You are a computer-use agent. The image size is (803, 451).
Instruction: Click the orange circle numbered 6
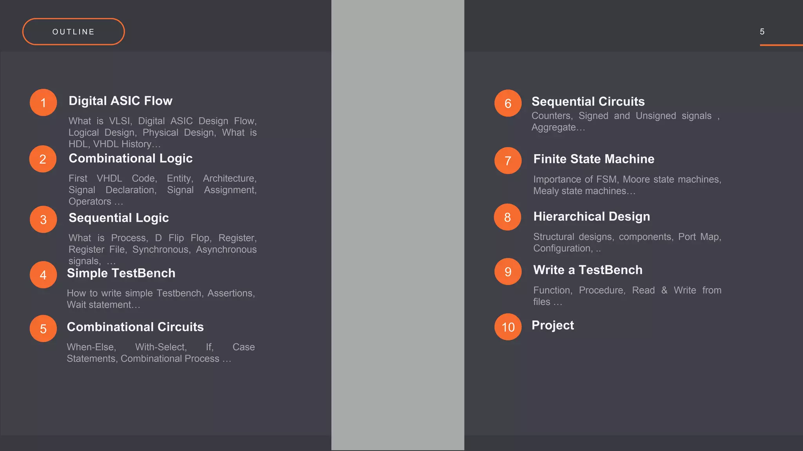coord(508,103)
